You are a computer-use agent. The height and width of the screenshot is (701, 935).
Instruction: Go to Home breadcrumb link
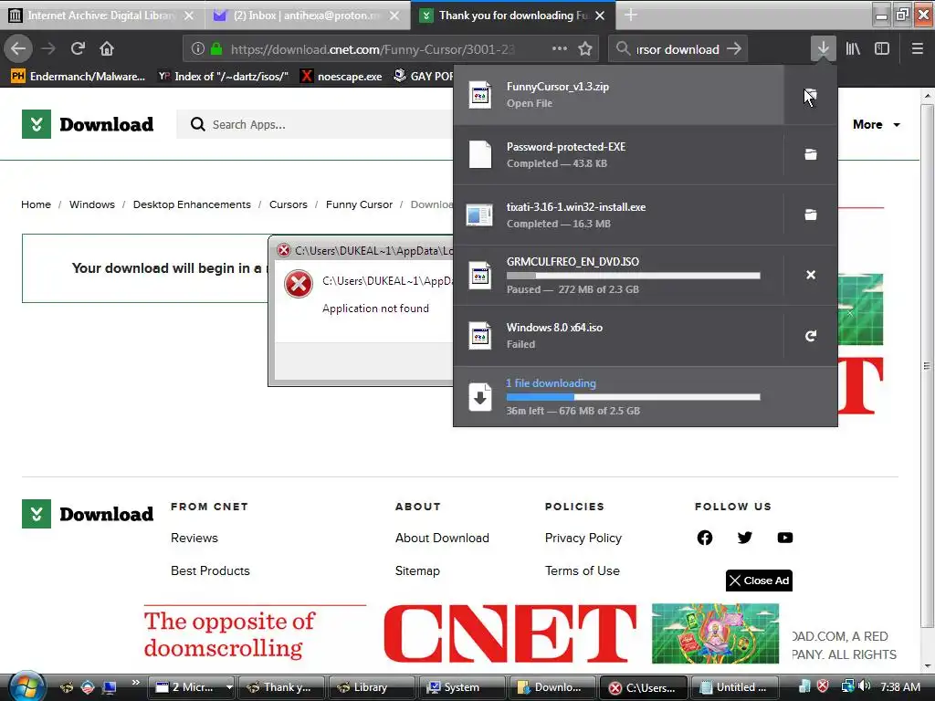click(36, 204)
